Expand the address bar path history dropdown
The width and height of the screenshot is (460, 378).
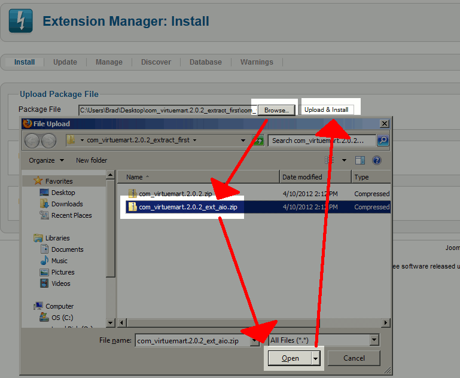click(243, 141)
